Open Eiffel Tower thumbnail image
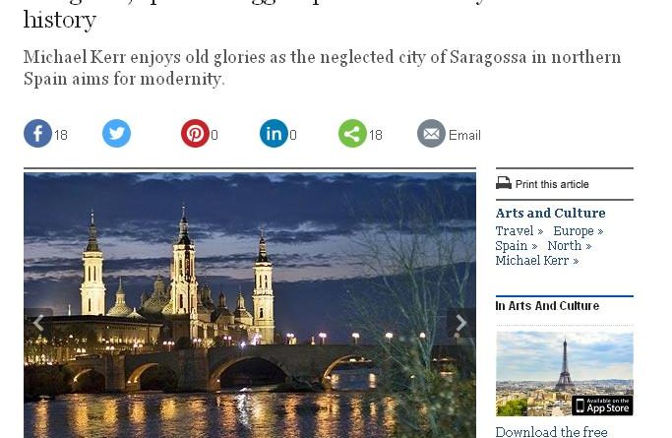 coord(565,373)
